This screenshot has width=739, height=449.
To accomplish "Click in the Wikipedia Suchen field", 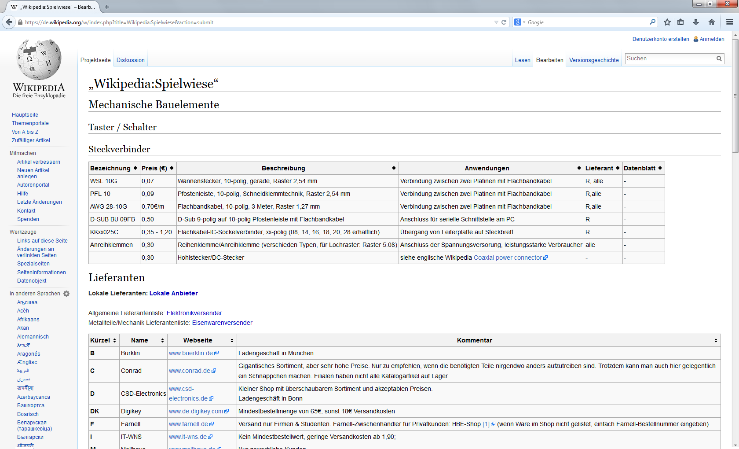I will click(x=670, y=59).
